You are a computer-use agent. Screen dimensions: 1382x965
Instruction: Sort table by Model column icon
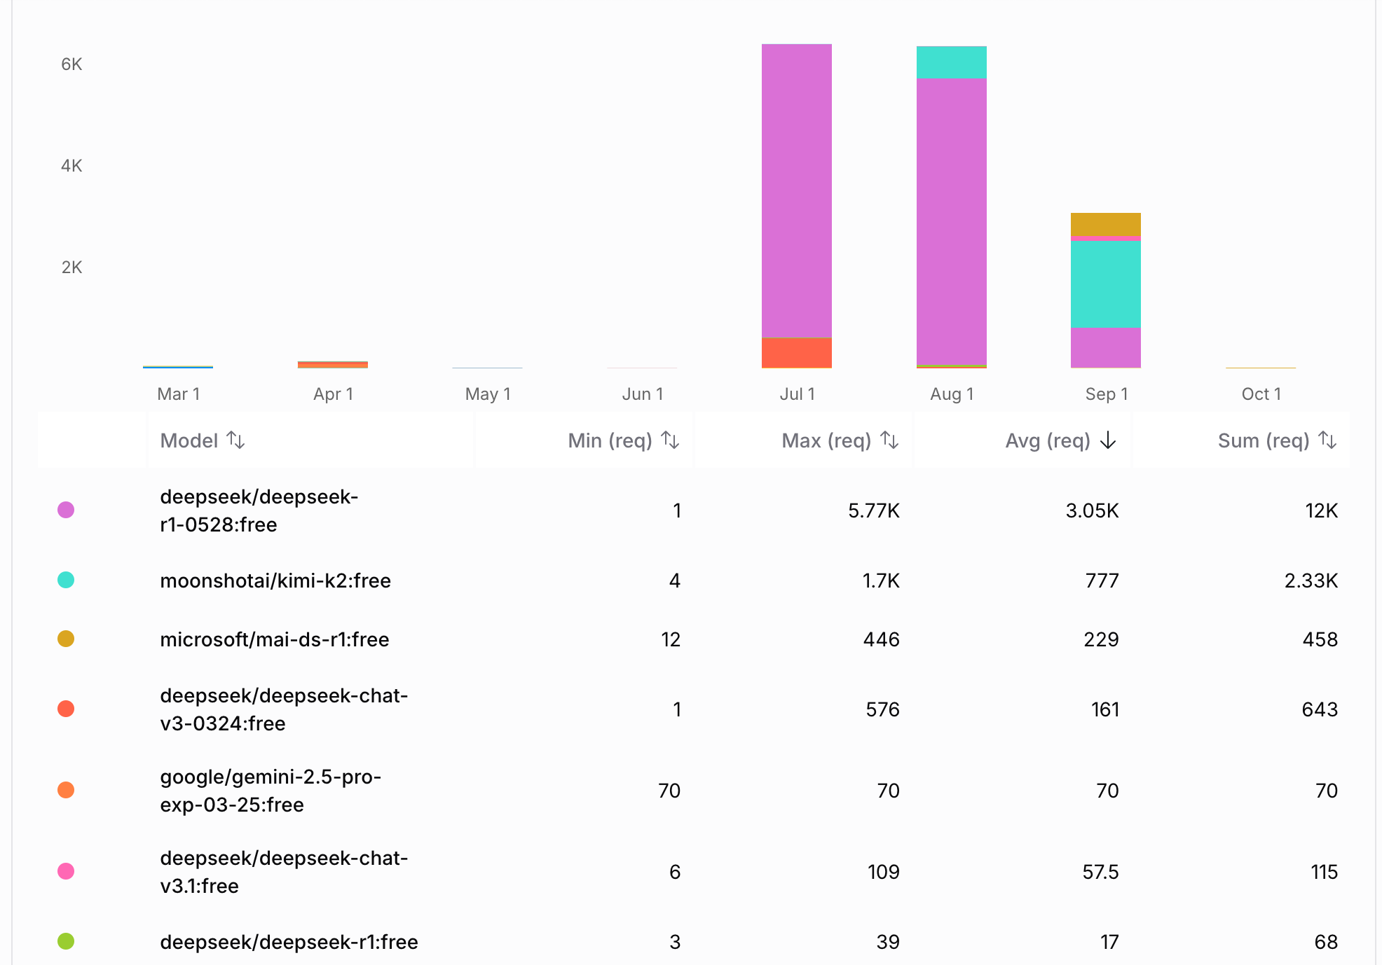235,440
